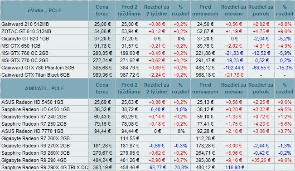
Task: Click the 404,24 € price of R9 290
Action: point(102,160)
